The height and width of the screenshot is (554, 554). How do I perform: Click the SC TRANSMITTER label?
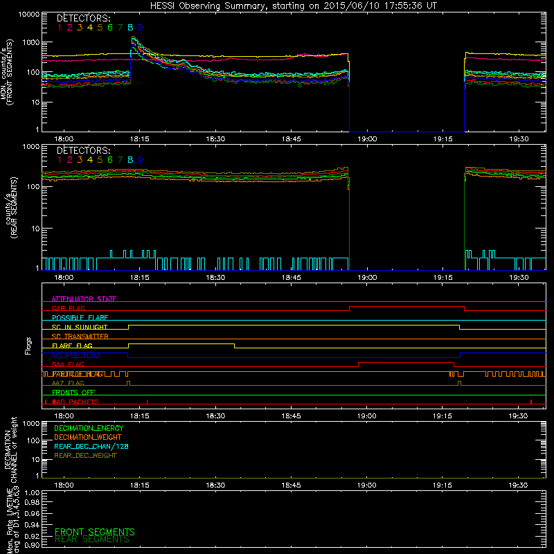[x=80, y=337]
